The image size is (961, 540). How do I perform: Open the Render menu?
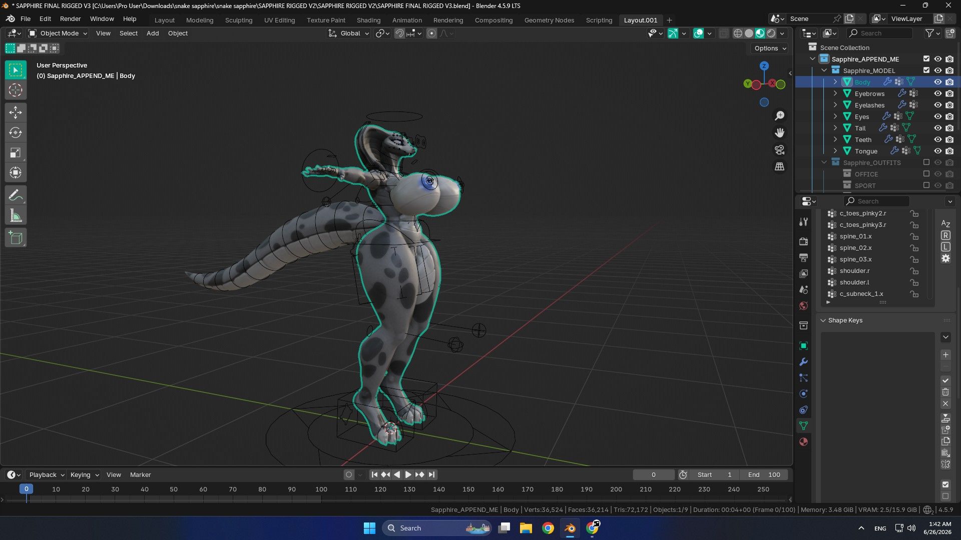(x=70, y=19)
